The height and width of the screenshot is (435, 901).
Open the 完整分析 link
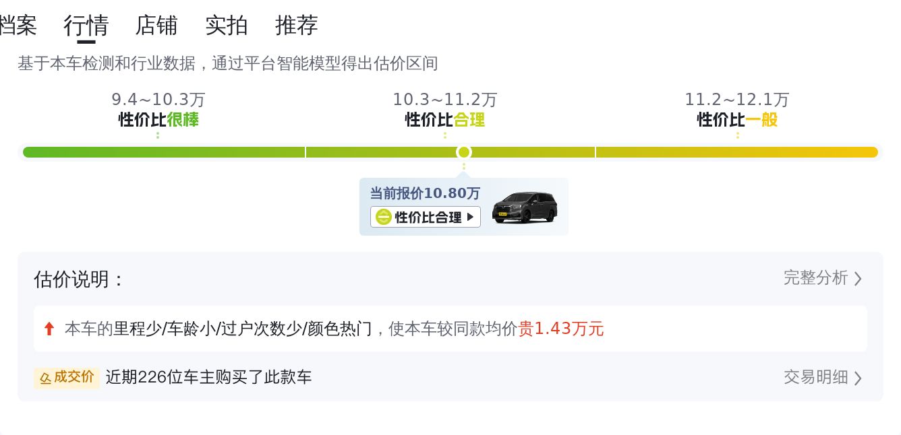tap(815, 278)
